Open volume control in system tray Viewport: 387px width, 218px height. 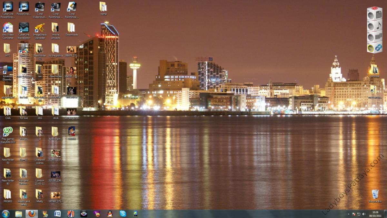[x=364, y=214]
